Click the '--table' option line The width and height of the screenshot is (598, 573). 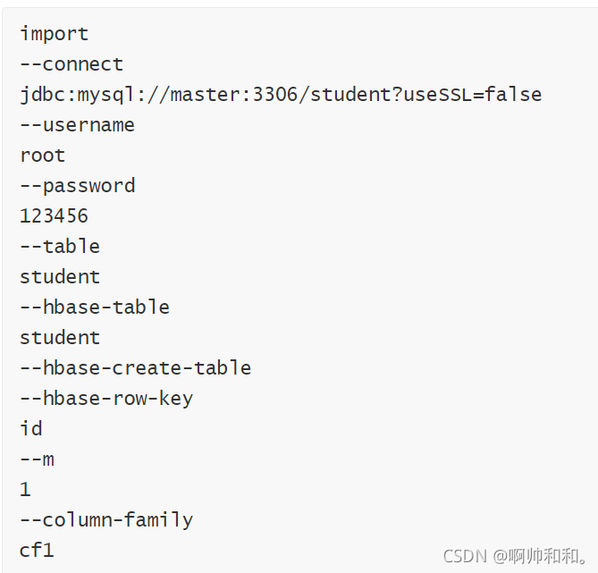[x=60, y=247]
